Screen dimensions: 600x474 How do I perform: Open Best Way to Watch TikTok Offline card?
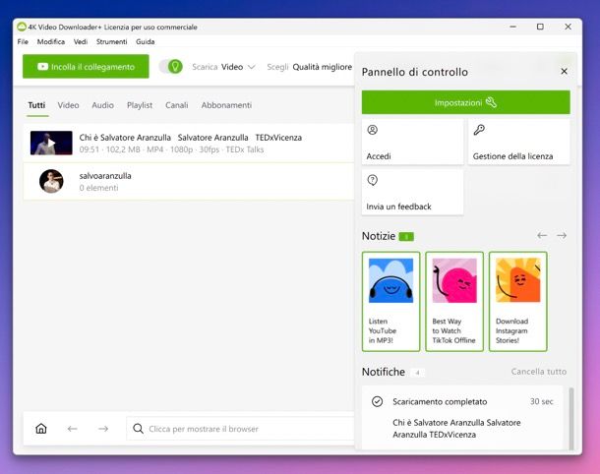tap(454, 302)
